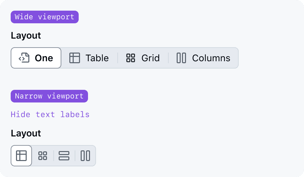Choose the grid icon in the narrow layout group

[x=43, y=156]
